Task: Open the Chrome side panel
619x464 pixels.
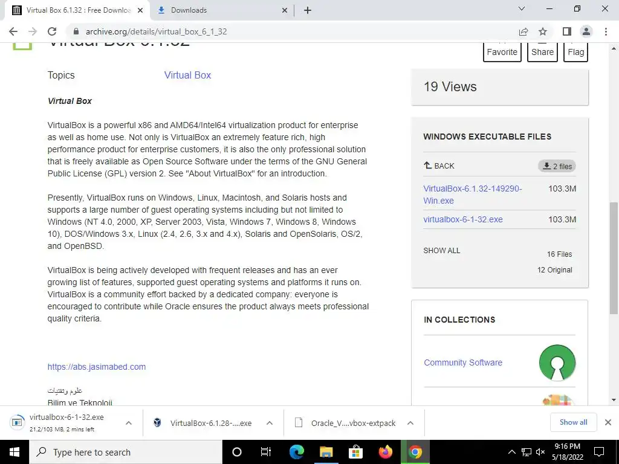Action: [x=567, y=31]
